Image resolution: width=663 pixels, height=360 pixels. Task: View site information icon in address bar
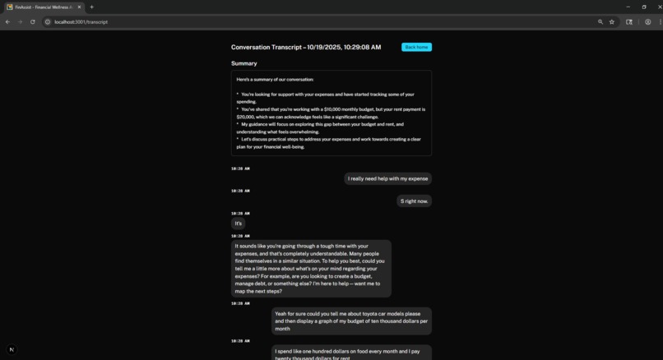tap(48, 22)
